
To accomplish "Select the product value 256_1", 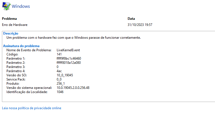I will 61,84.
